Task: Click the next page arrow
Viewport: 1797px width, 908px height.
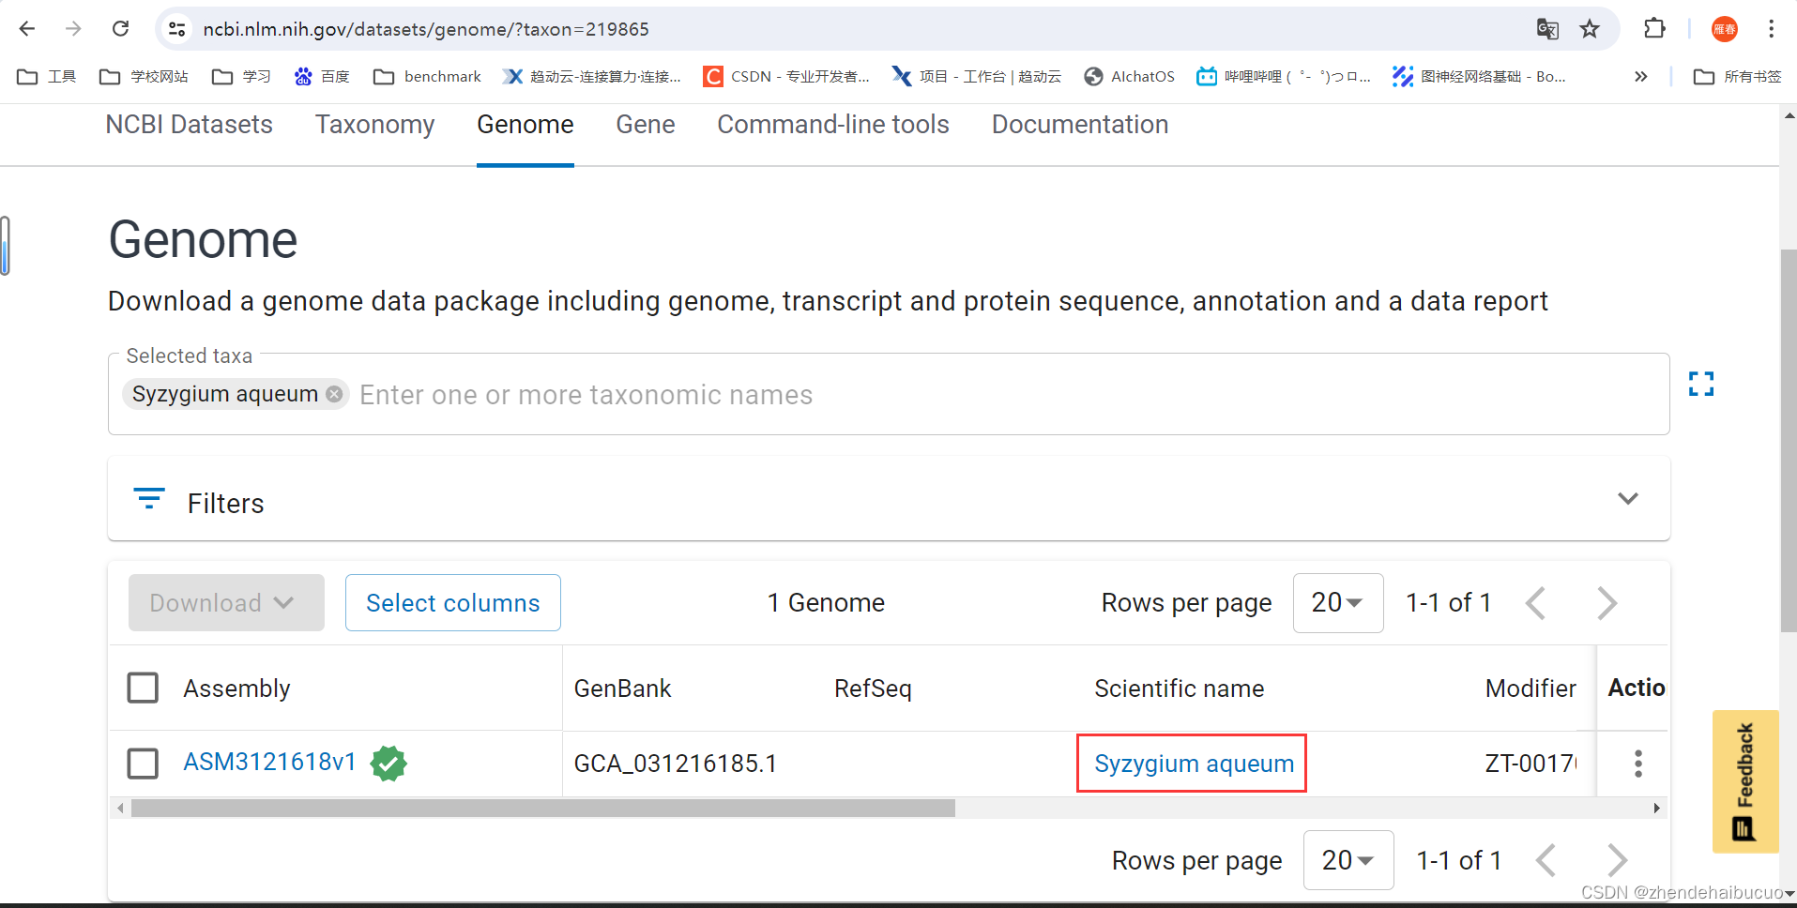Action: click(1607, 603)
